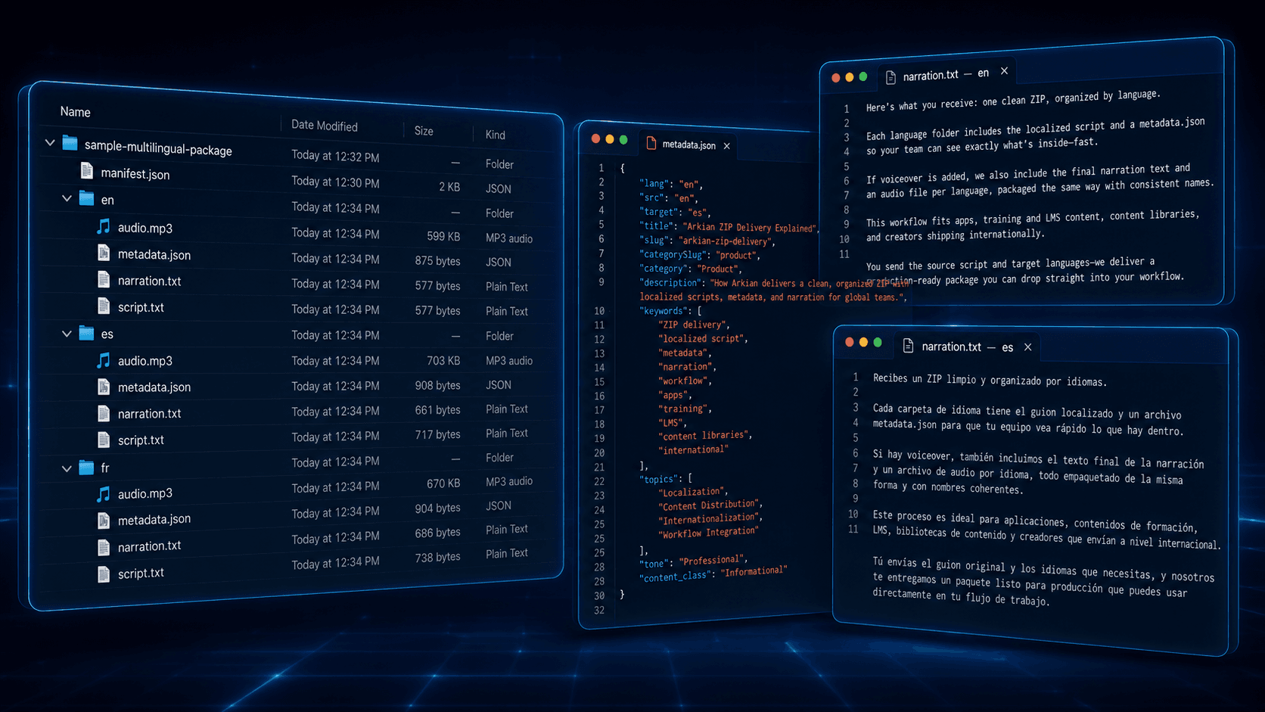Click the narration.txt file icon, 661 bytes row

coord(104,413)
